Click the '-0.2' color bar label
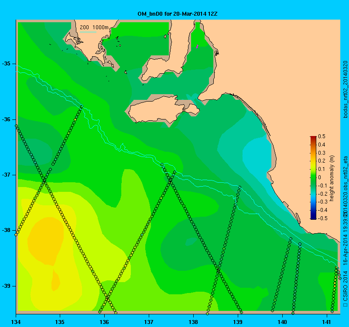Screen dimensions: 349x327 click(322, 194)
